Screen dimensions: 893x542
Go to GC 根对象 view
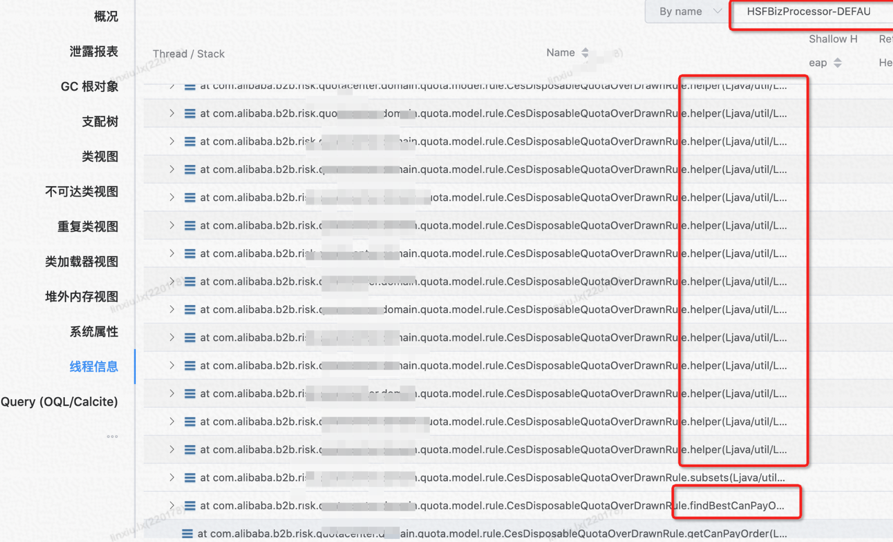pos(89,87)
